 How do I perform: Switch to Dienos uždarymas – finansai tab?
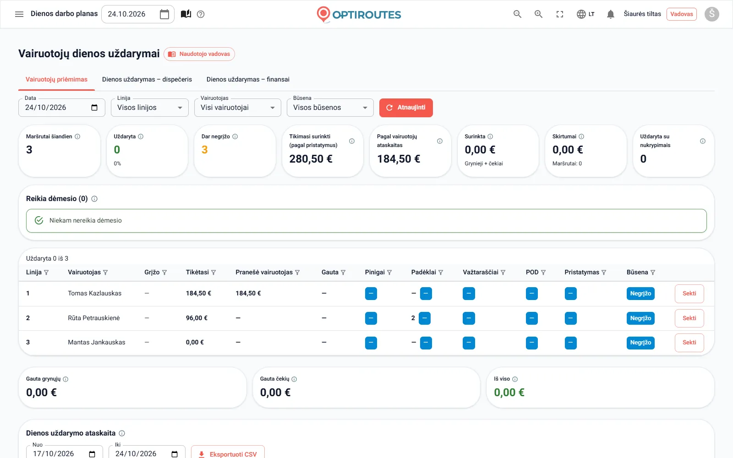click(x=248, y=80)
